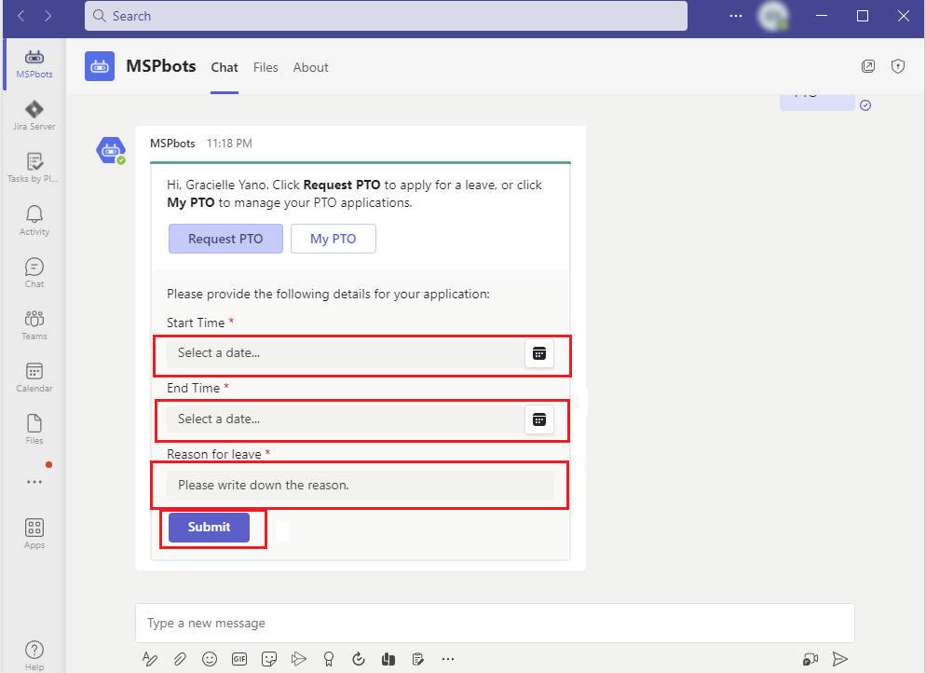
Task: Open Jira Server app in sidebar
Action: 34,115
